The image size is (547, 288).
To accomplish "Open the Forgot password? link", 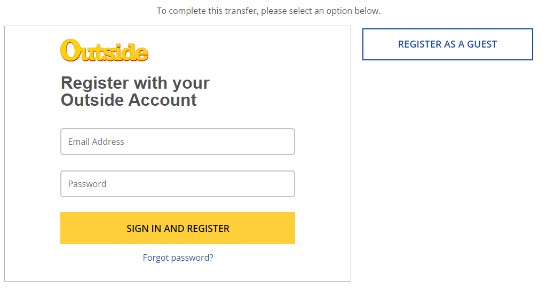I will pyautogui.click(x=178, y=258).
